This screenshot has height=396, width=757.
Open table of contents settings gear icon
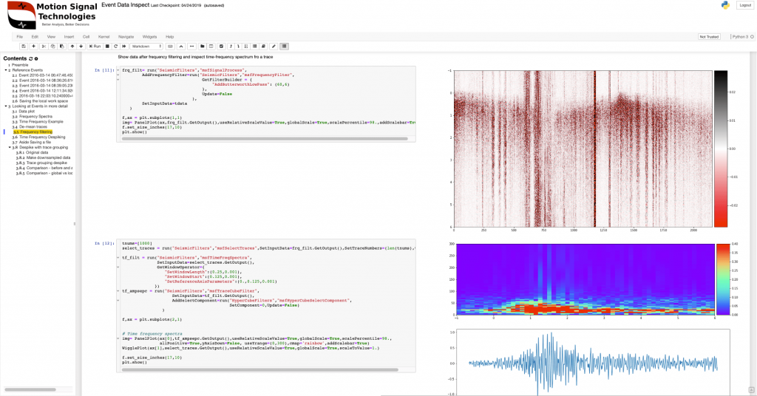36,58
